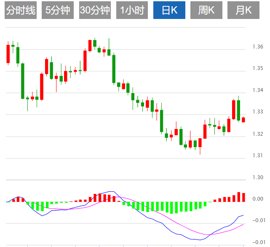Image resolution: width=270 pixels, height=247 pixels.
Task: Switch to the 周K weekly view
Action: pyautogui.click(x=206, y=10)
